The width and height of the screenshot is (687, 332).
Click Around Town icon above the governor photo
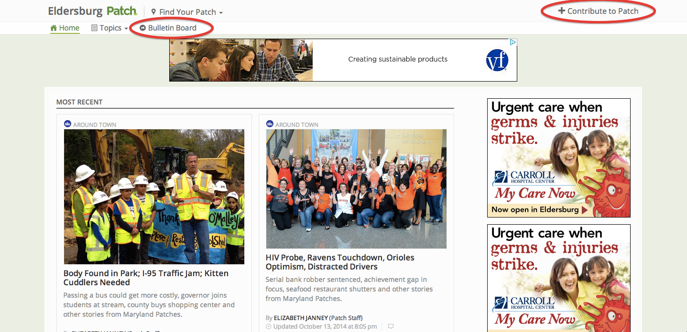pos(67,124)
